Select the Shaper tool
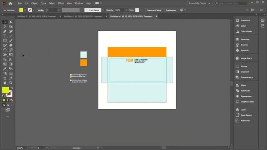The width and height of the screenshot is (267, 150). pyautogui.click(x=5, y=45)
